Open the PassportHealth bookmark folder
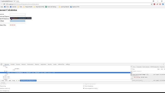Image resolution: width=165 pixels, height=93 pixels. point(28,7)
